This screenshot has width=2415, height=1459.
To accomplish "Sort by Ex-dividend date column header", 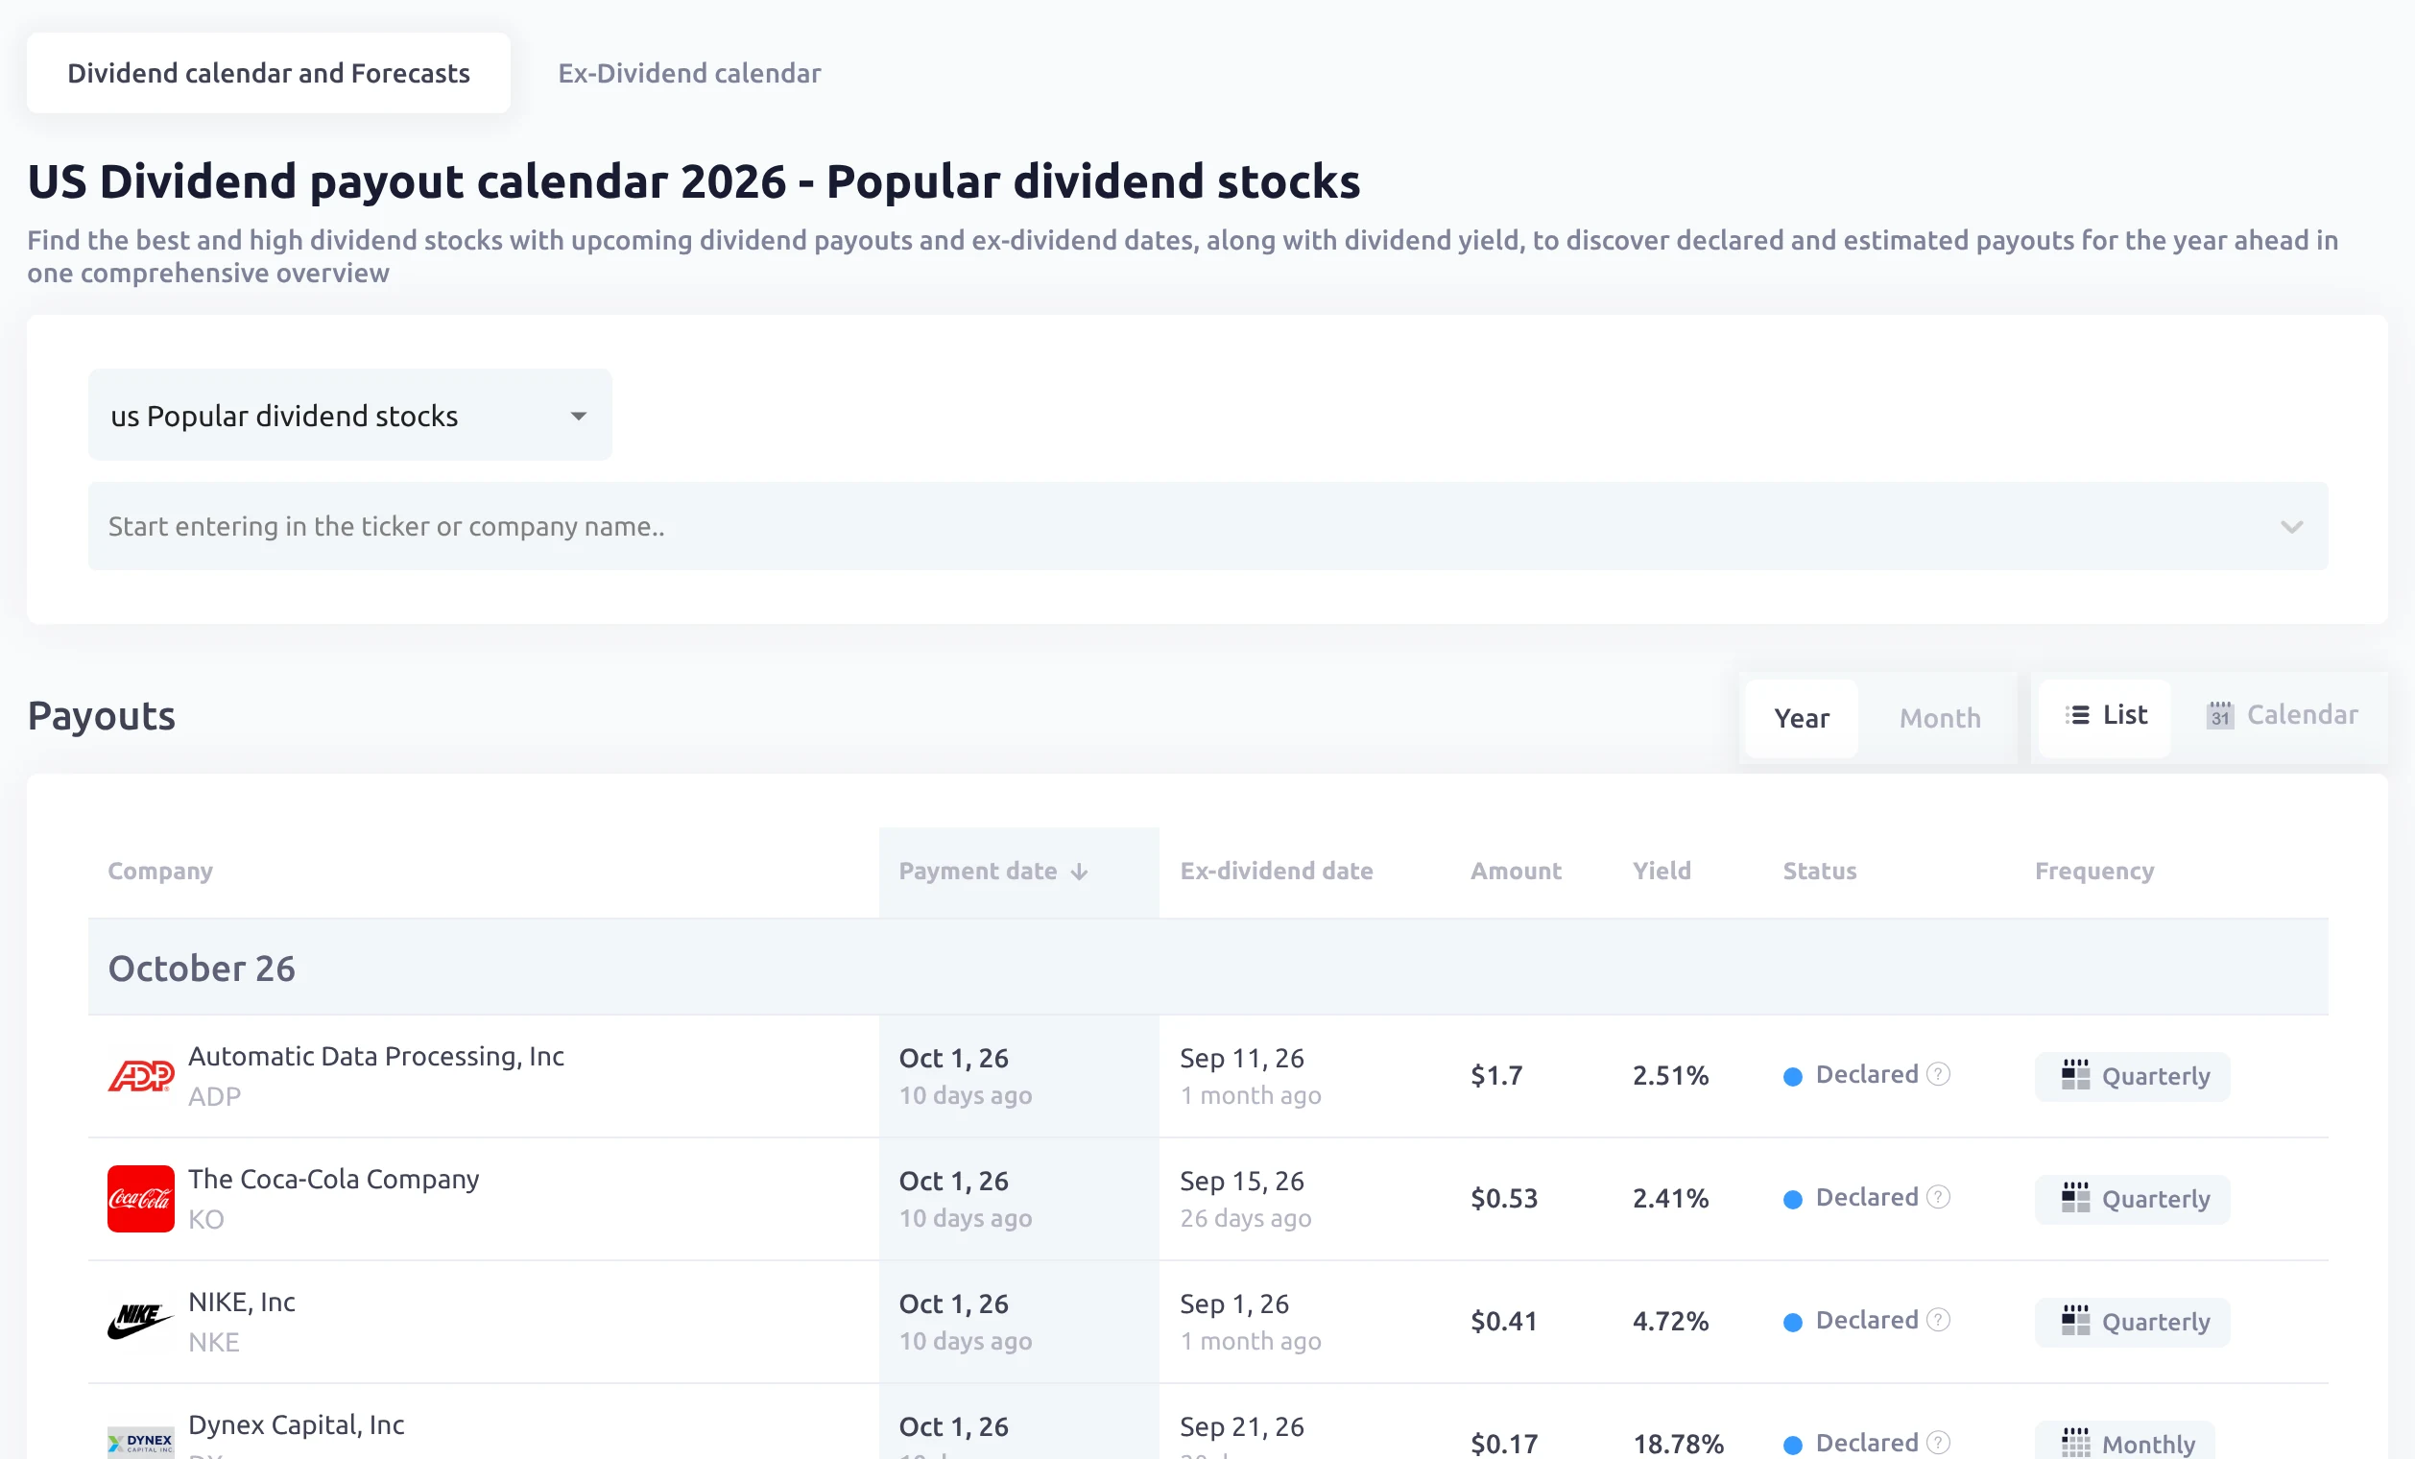I will click(1276, 872).
